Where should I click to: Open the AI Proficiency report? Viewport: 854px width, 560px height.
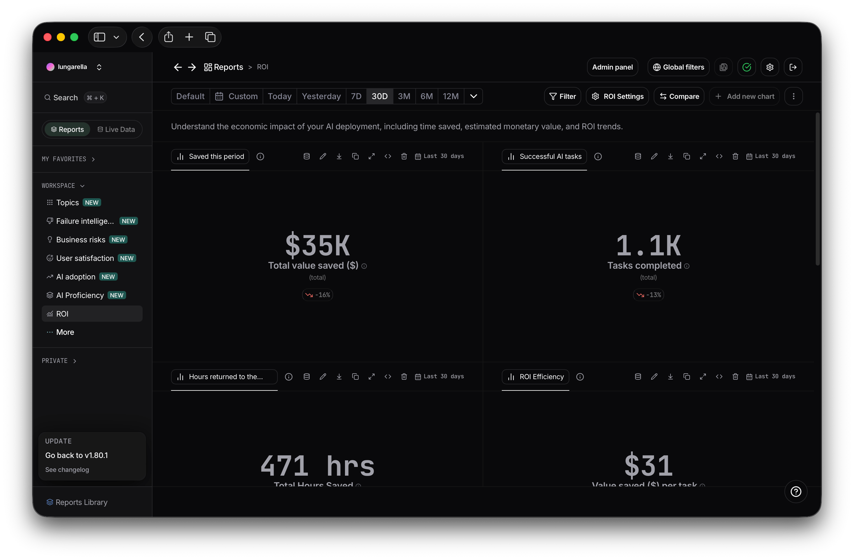tap(92, 295)
